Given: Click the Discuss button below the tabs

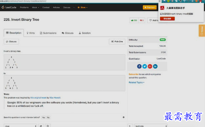Looking at the screenshot, I should tap(11, 41).
